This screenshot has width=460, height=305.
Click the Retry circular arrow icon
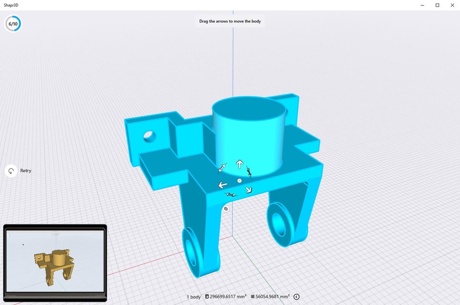(11, 171)
